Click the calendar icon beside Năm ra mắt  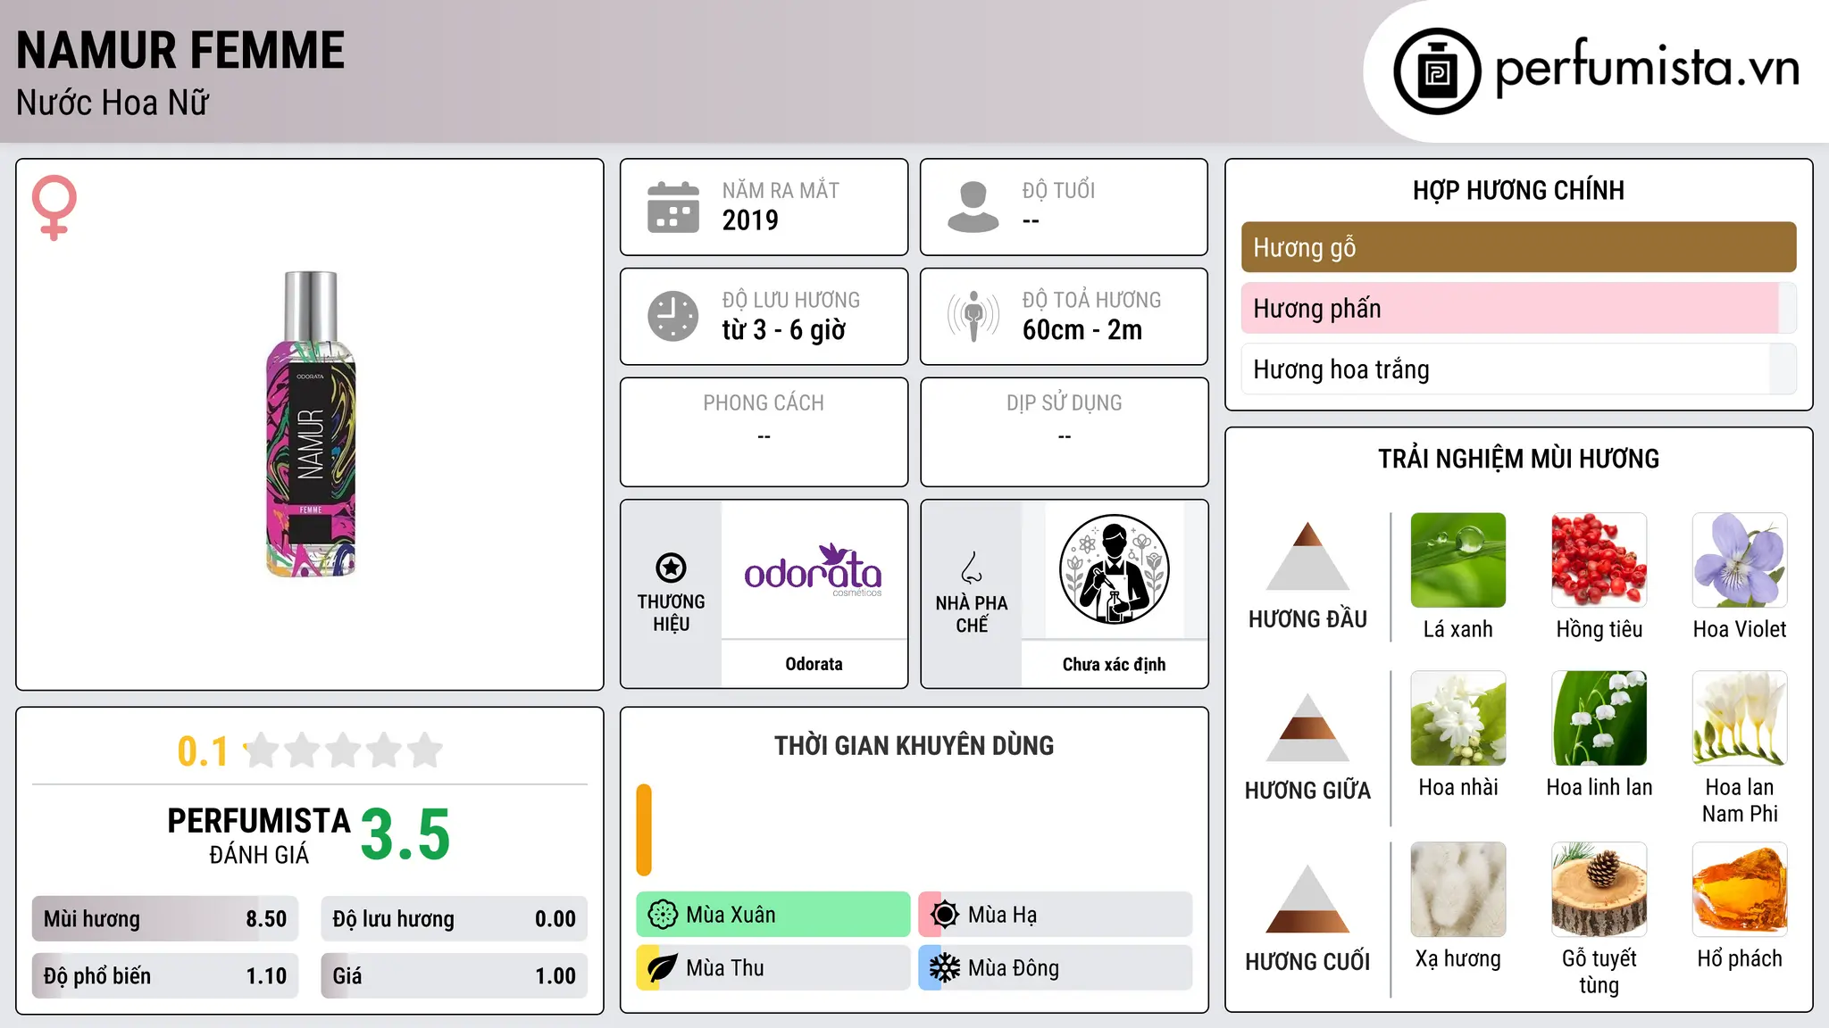pos(673,207)
